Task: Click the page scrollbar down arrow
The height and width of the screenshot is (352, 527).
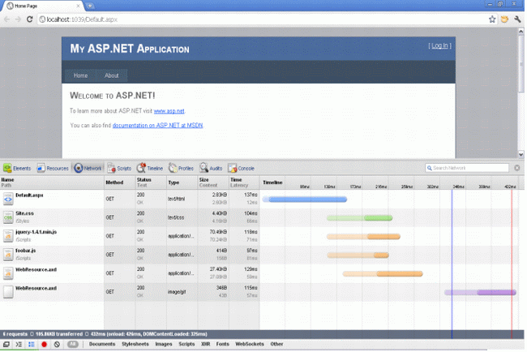Action: coord(521,155)
